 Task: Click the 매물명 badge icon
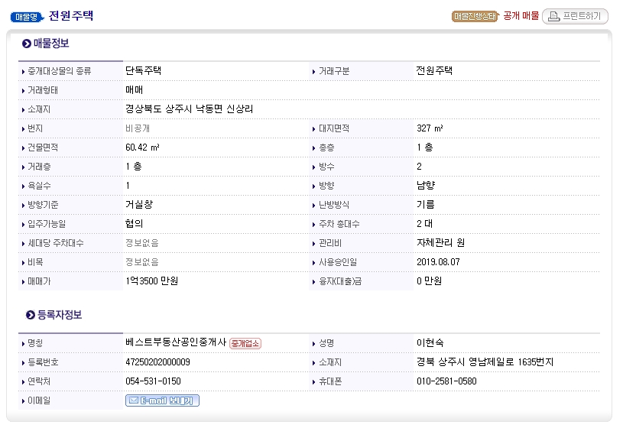[x=27, y=17]
